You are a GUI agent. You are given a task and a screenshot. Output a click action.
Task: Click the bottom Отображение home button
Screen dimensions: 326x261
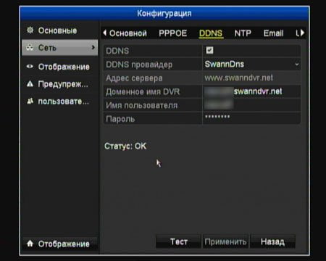(x=60, y=244)
